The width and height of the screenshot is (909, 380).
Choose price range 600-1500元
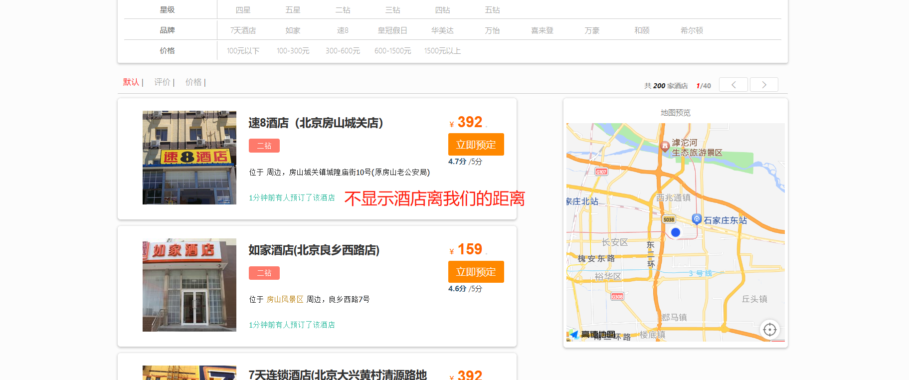point(393,51)
